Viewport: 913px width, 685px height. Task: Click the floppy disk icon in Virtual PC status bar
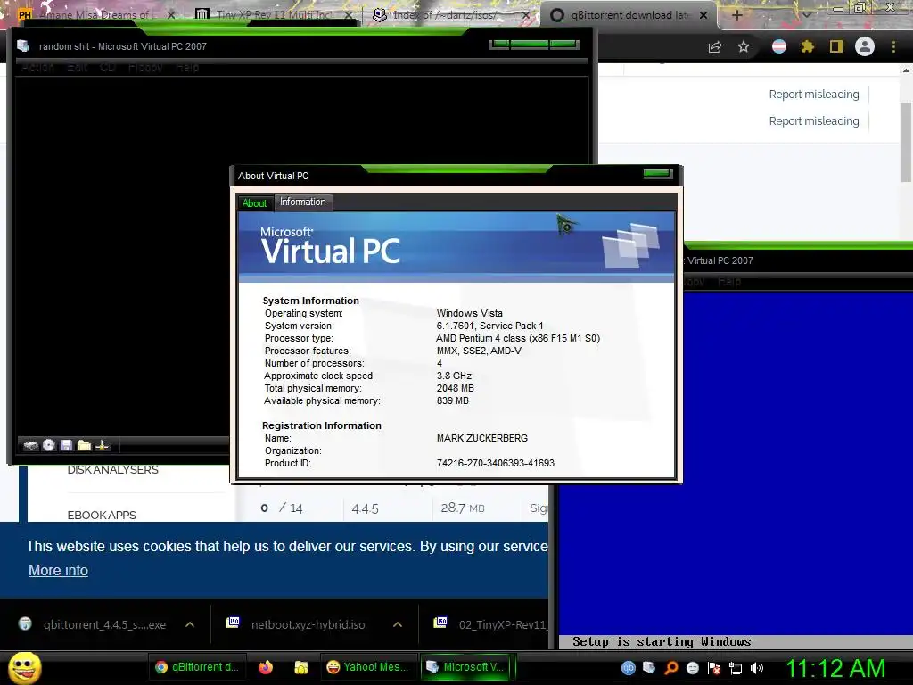click(x=66, y=445)
